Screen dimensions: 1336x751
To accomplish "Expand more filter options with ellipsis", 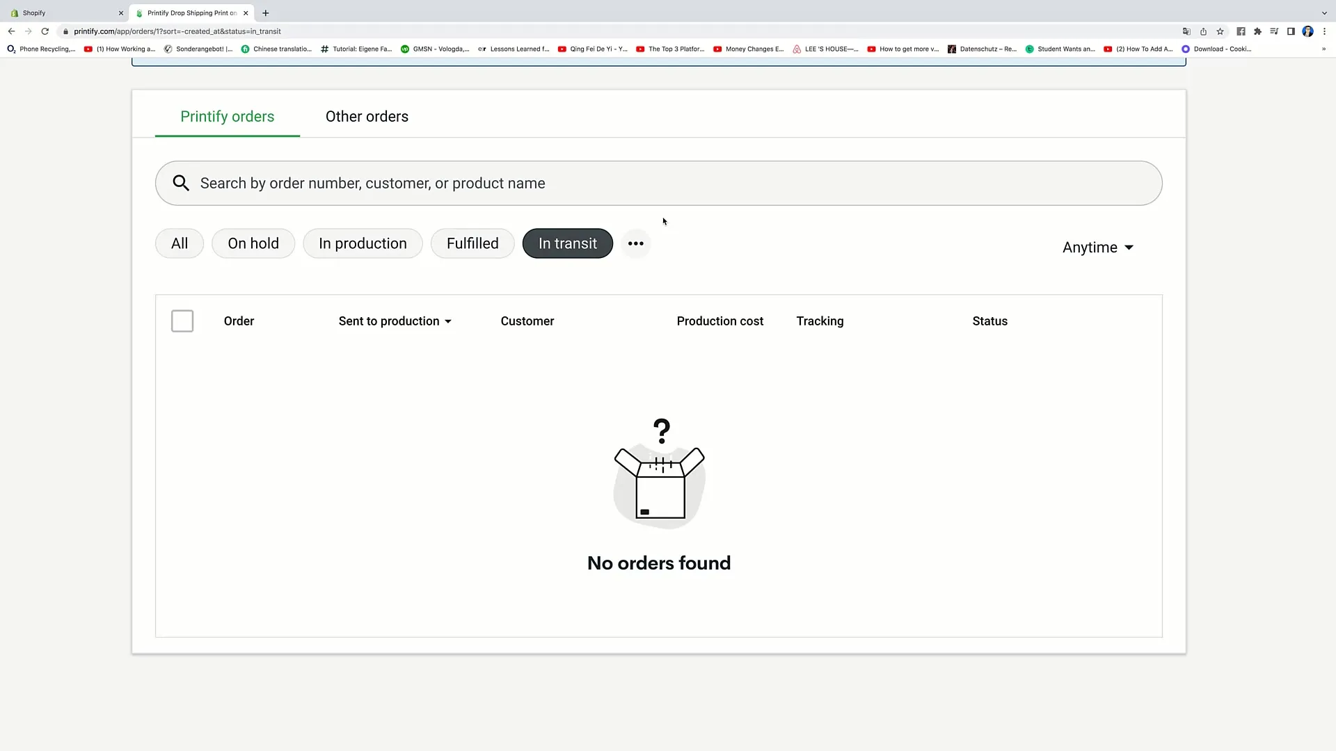I will [x=635, y=243].
